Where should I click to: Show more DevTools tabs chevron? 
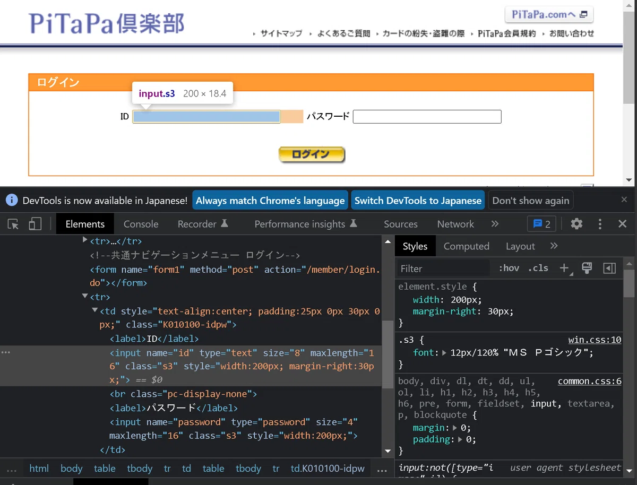click(495, 224)
